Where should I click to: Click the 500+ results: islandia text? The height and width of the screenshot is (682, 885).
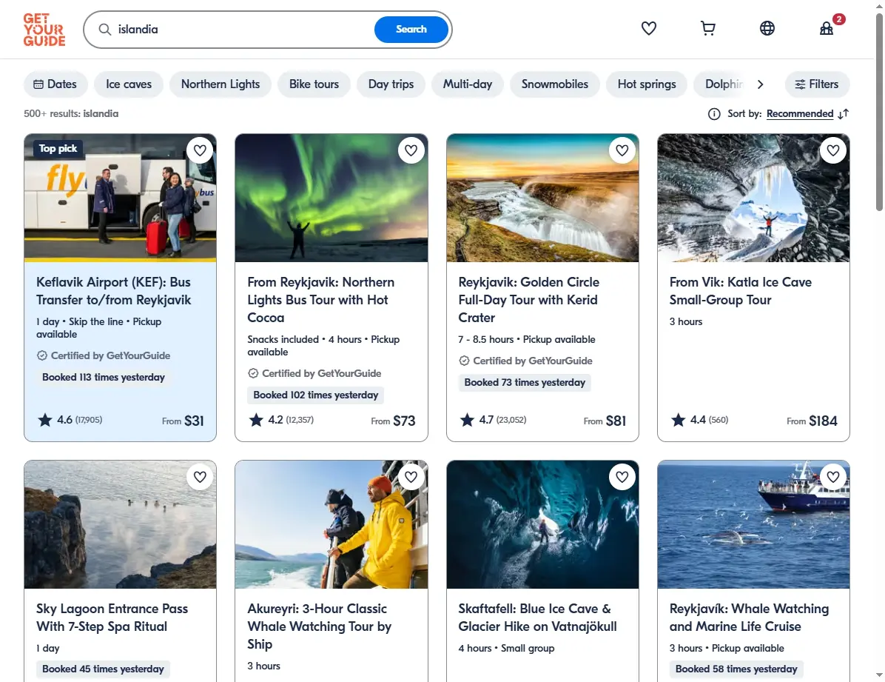click(71, 113)
